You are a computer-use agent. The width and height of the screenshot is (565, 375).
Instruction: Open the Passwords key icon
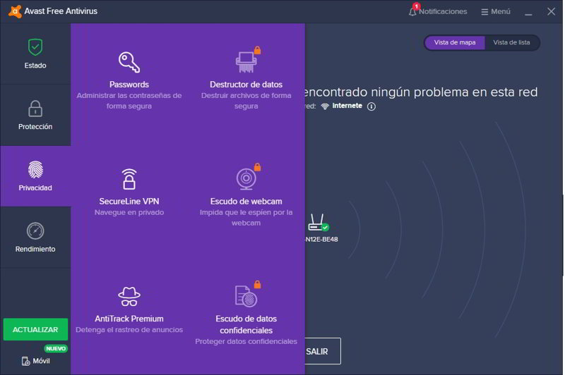tap(129, 62)
